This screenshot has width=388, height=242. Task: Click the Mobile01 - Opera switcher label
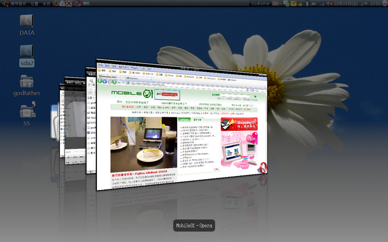[194, 226]
